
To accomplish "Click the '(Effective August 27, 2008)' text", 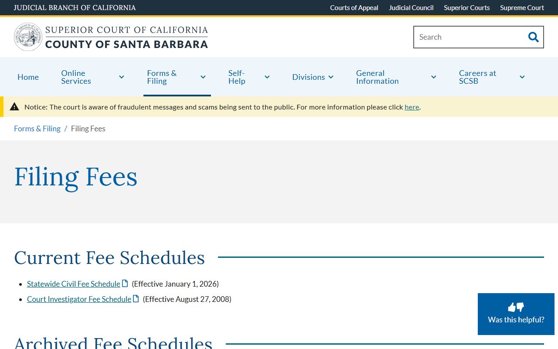I will [187, 299].
